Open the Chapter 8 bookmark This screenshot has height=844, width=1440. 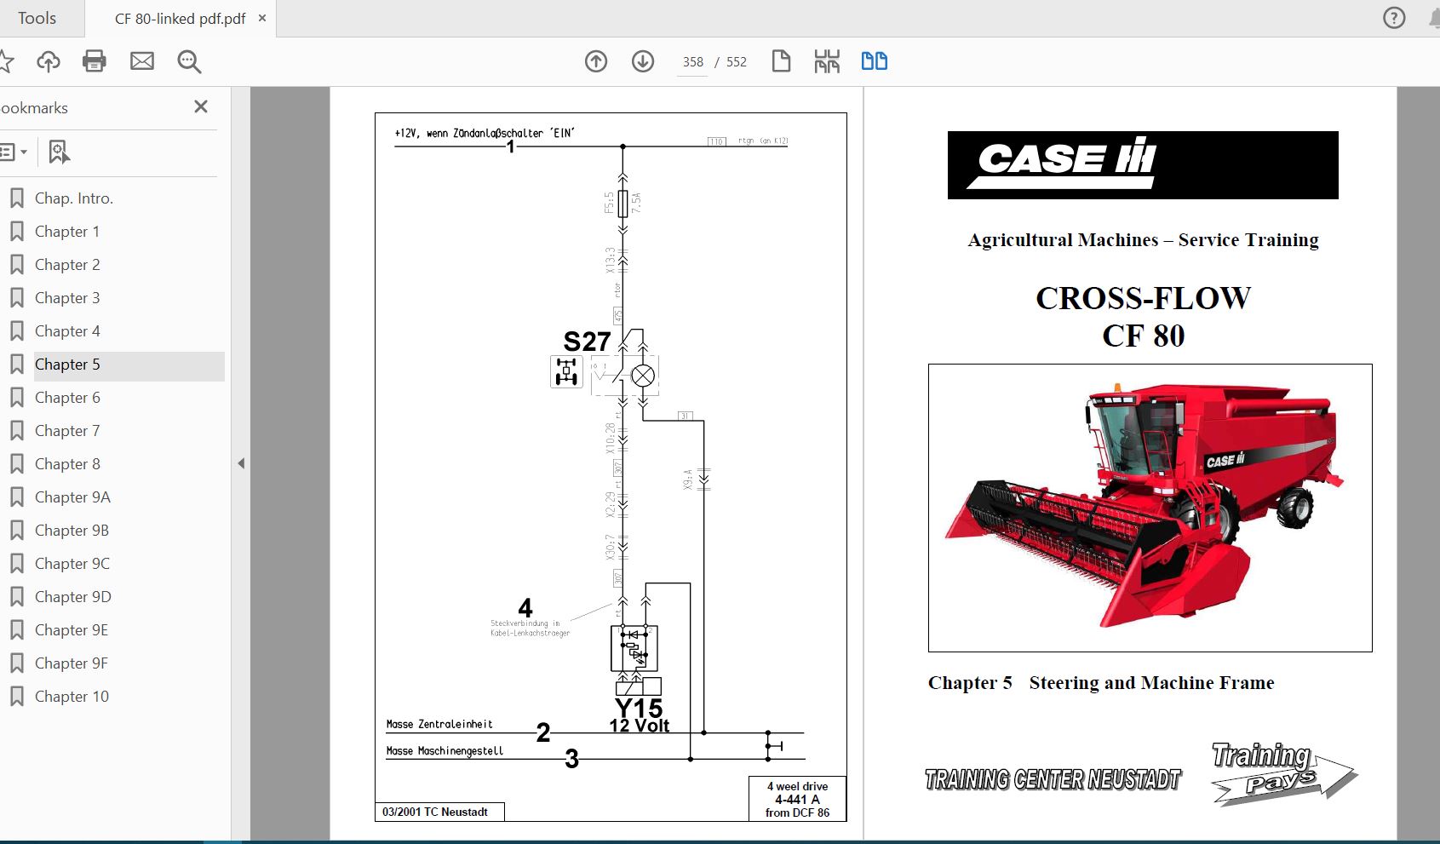(x=67, y=464)
